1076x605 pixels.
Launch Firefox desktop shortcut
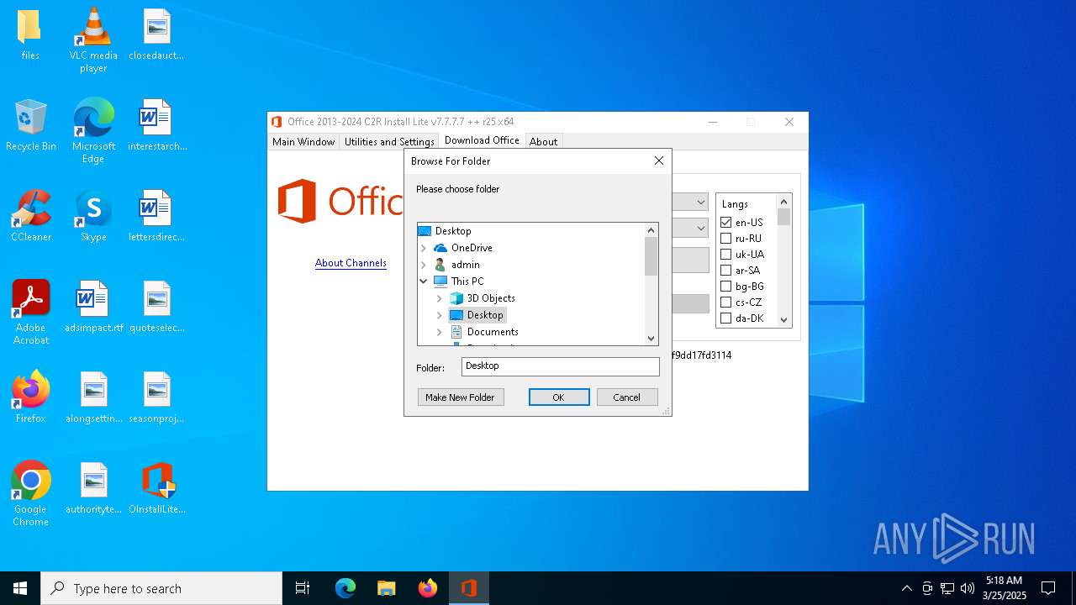click(30, 397)
